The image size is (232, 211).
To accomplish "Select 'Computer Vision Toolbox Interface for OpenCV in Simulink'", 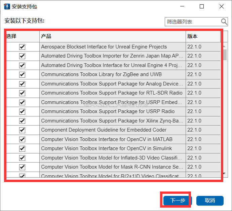I will [x=106, y=148].
